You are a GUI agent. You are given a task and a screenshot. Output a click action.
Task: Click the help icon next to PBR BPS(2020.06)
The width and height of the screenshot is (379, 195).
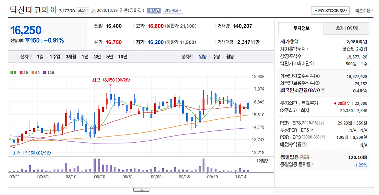tap(323, 137)
